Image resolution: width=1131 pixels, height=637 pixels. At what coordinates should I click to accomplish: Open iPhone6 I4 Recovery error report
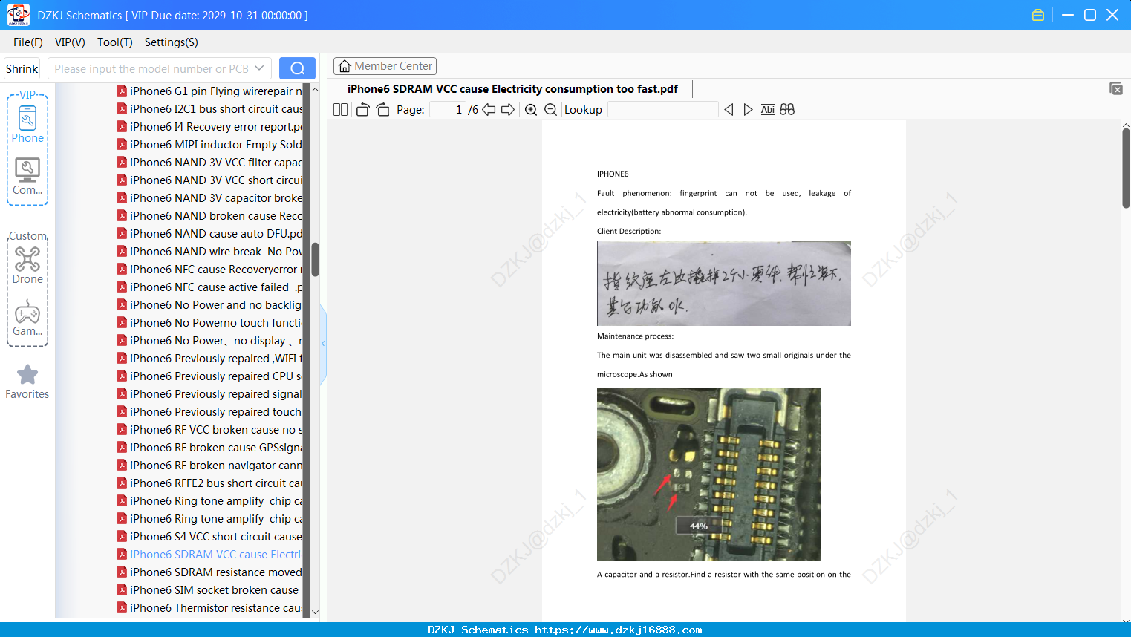[209, 127]
